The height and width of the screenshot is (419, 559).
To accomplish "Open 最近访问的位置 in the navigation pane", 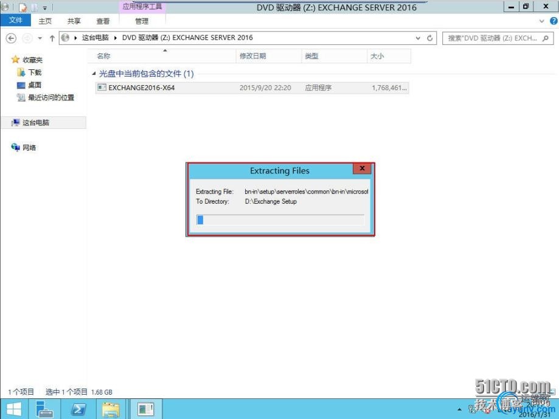I will (x=51, y=97).
